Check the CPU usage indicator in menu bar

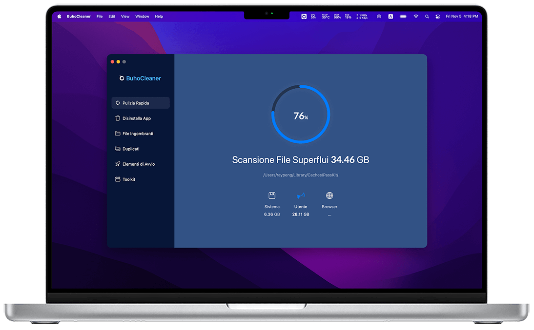click(x=313, y=17)
